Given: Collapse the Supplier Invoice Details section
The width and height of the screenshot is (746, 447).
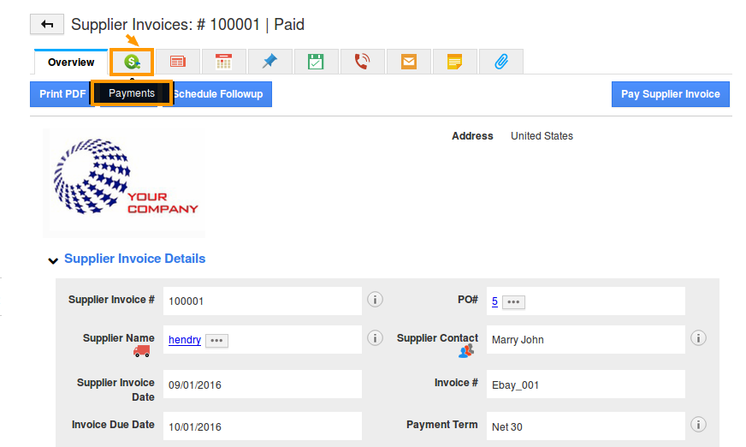Looking at the screenshot, I should (x=53, y=260).
